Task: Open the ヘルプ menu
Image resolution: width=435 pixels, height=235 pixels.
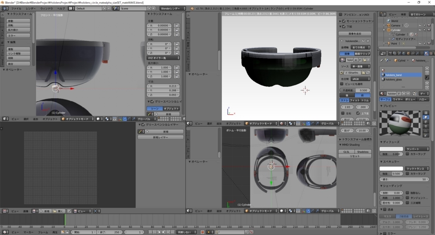Action: [61, 8]
